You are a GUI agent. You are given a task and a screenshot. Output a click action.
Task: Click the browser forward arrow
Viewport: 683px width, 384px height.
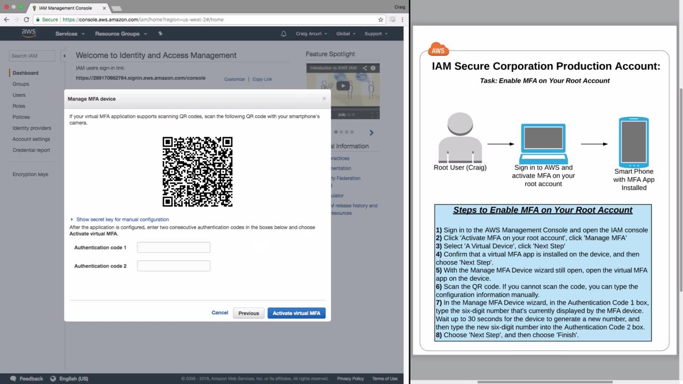[16, 20]
